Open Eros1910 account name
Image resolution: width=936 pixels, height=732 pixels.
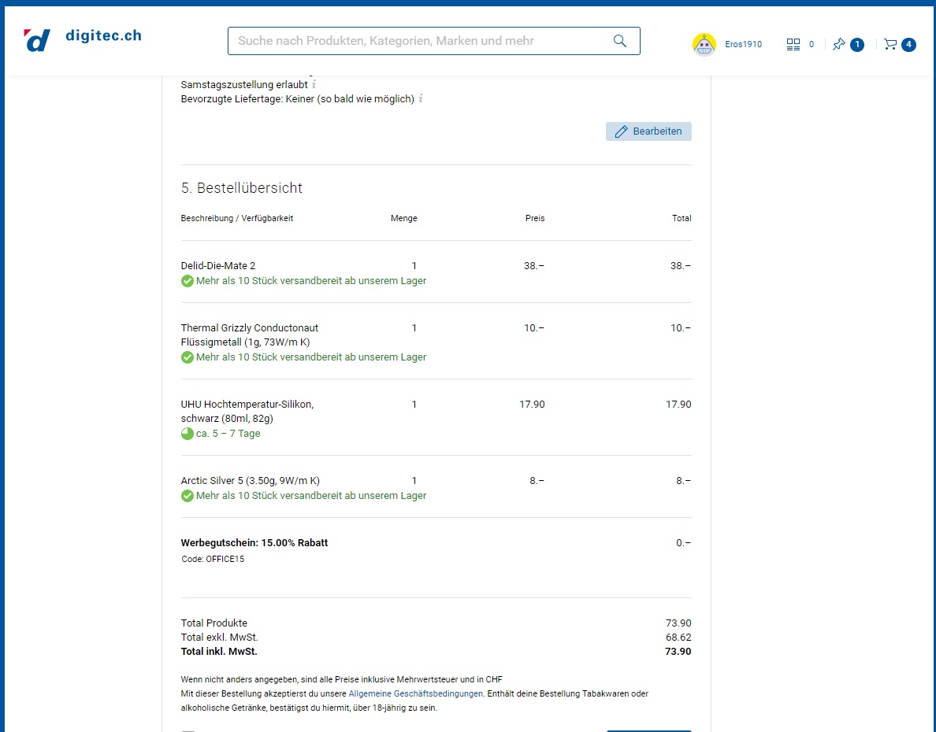click(743, 44)
